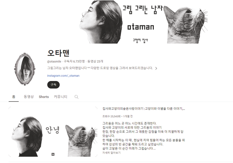The width and height of the screenshot is (233, 163).
Task: Expand the channel description chevron arrow
Action: click(x=156, y=68)
